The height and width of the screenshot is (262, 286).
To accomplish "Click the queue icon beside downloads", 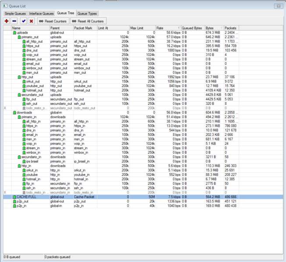I will point(14,113).
